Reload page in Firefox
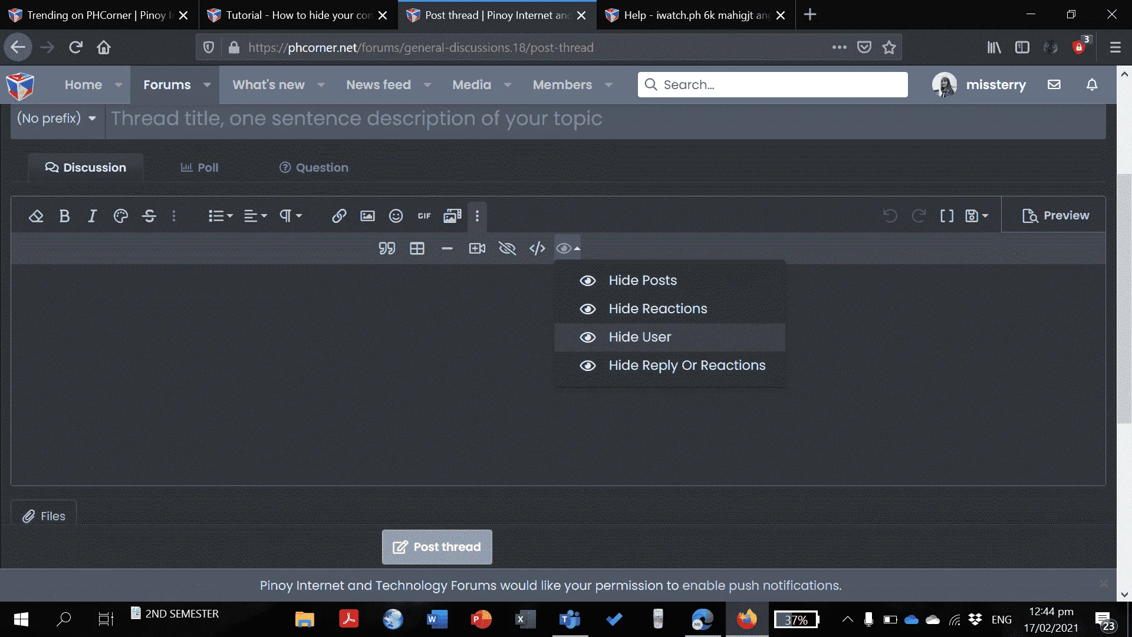 [75, 47]
